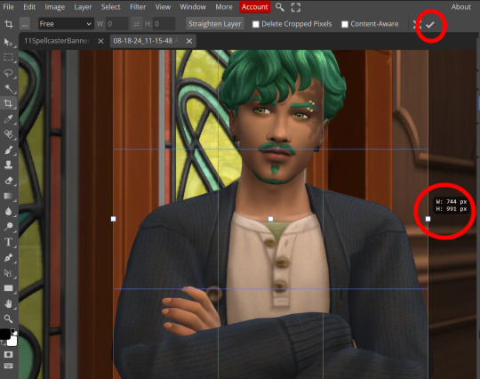Click the crop W input field
The image size is (480, 379).
coord(117,24)
